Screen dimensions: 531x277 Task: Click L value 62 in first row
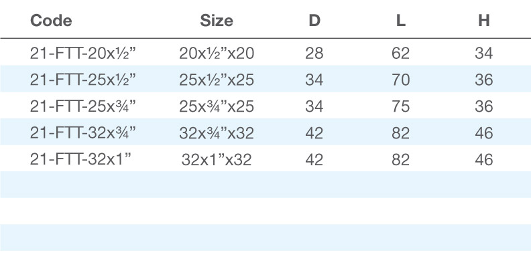click(401, 53)
